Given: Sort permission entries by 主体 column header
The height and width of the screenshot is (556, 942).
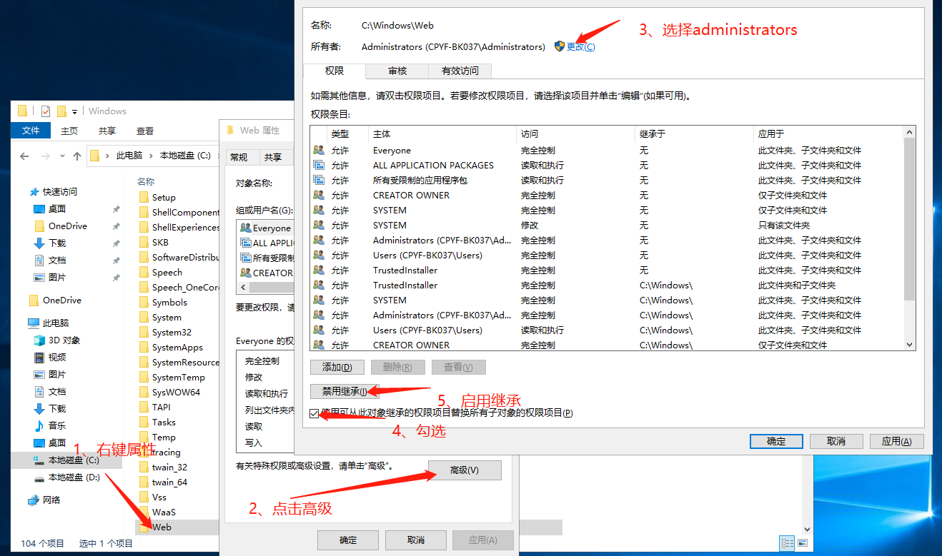Looking at the screenshot, I should [x=442, y=134].
